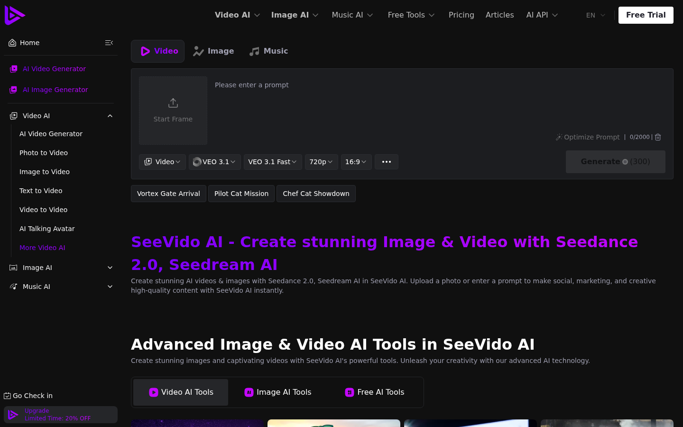Choose the Vortex Gate Arrival prompt preset
The height and width of the screenshot is (427, 683).
click(168, 194)
